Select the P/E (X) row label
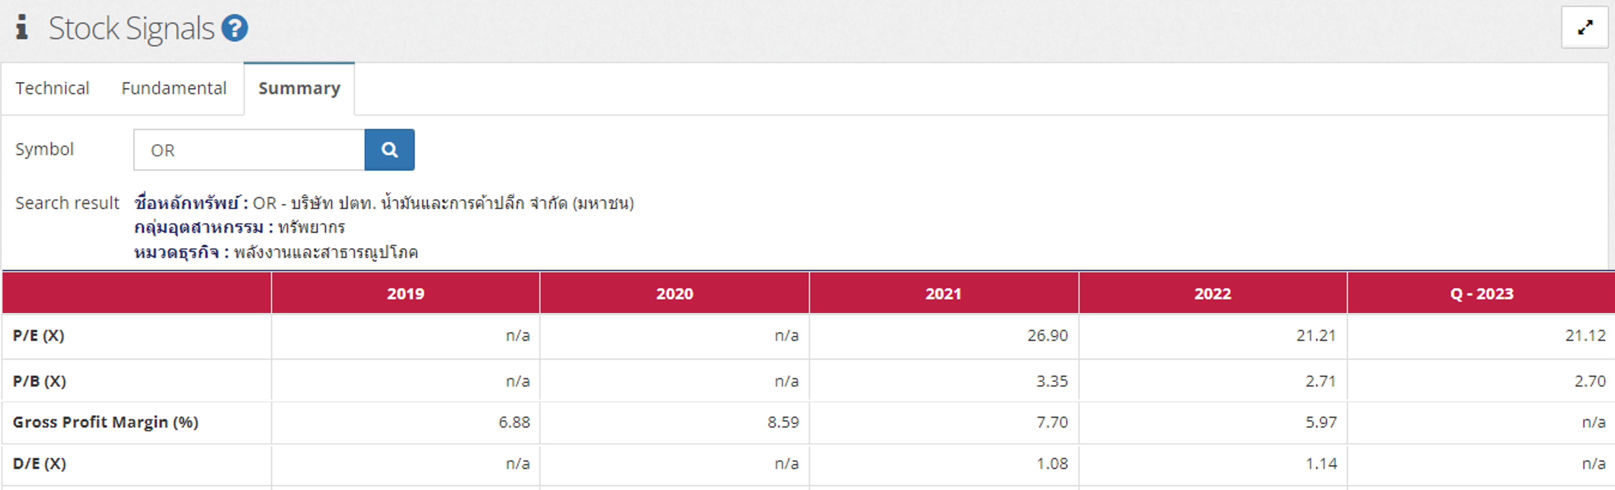The height and width of the screenshot is (490, 1615). [x=38, y=335]
